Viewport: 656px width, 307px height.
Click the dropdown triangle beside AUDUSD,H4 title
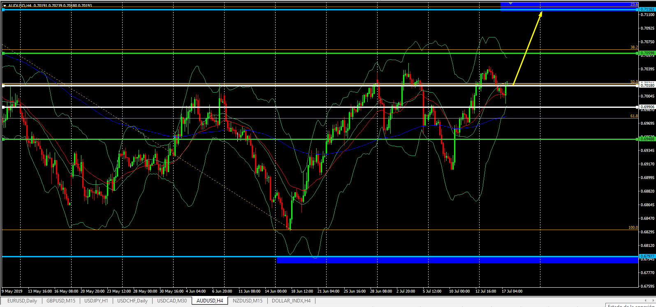point(5,6)
